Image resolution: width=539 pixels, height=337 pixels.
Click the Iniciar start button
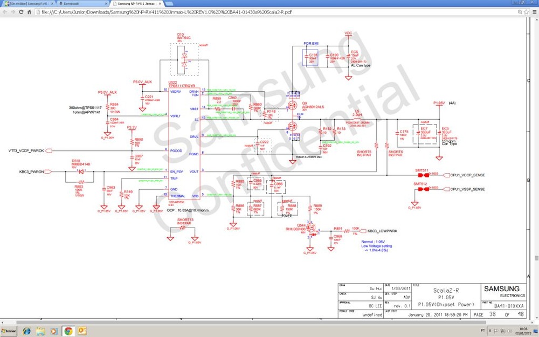point(10,331)
